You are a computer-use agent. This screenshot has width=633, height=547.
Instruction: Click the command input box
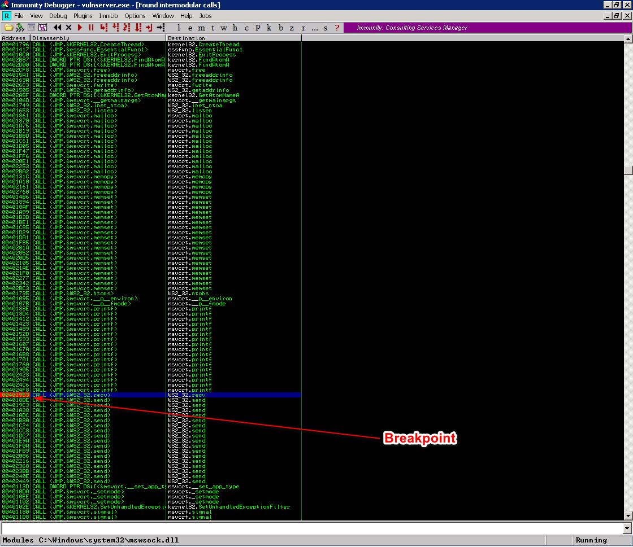pyautogui.click(x=311, y=528)
